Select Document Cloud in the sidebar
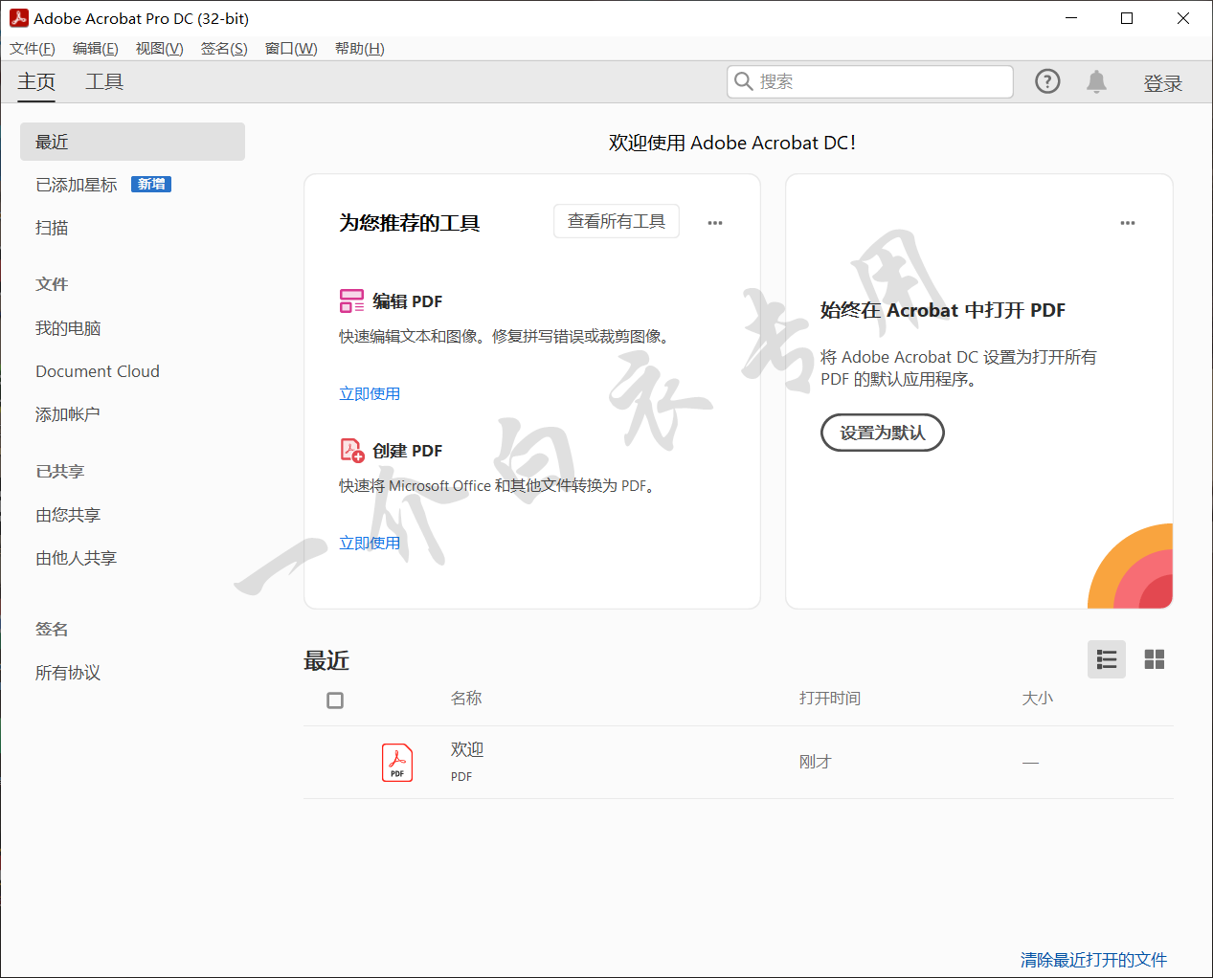This screenshot has width=1213, height=978. (98, 371)
